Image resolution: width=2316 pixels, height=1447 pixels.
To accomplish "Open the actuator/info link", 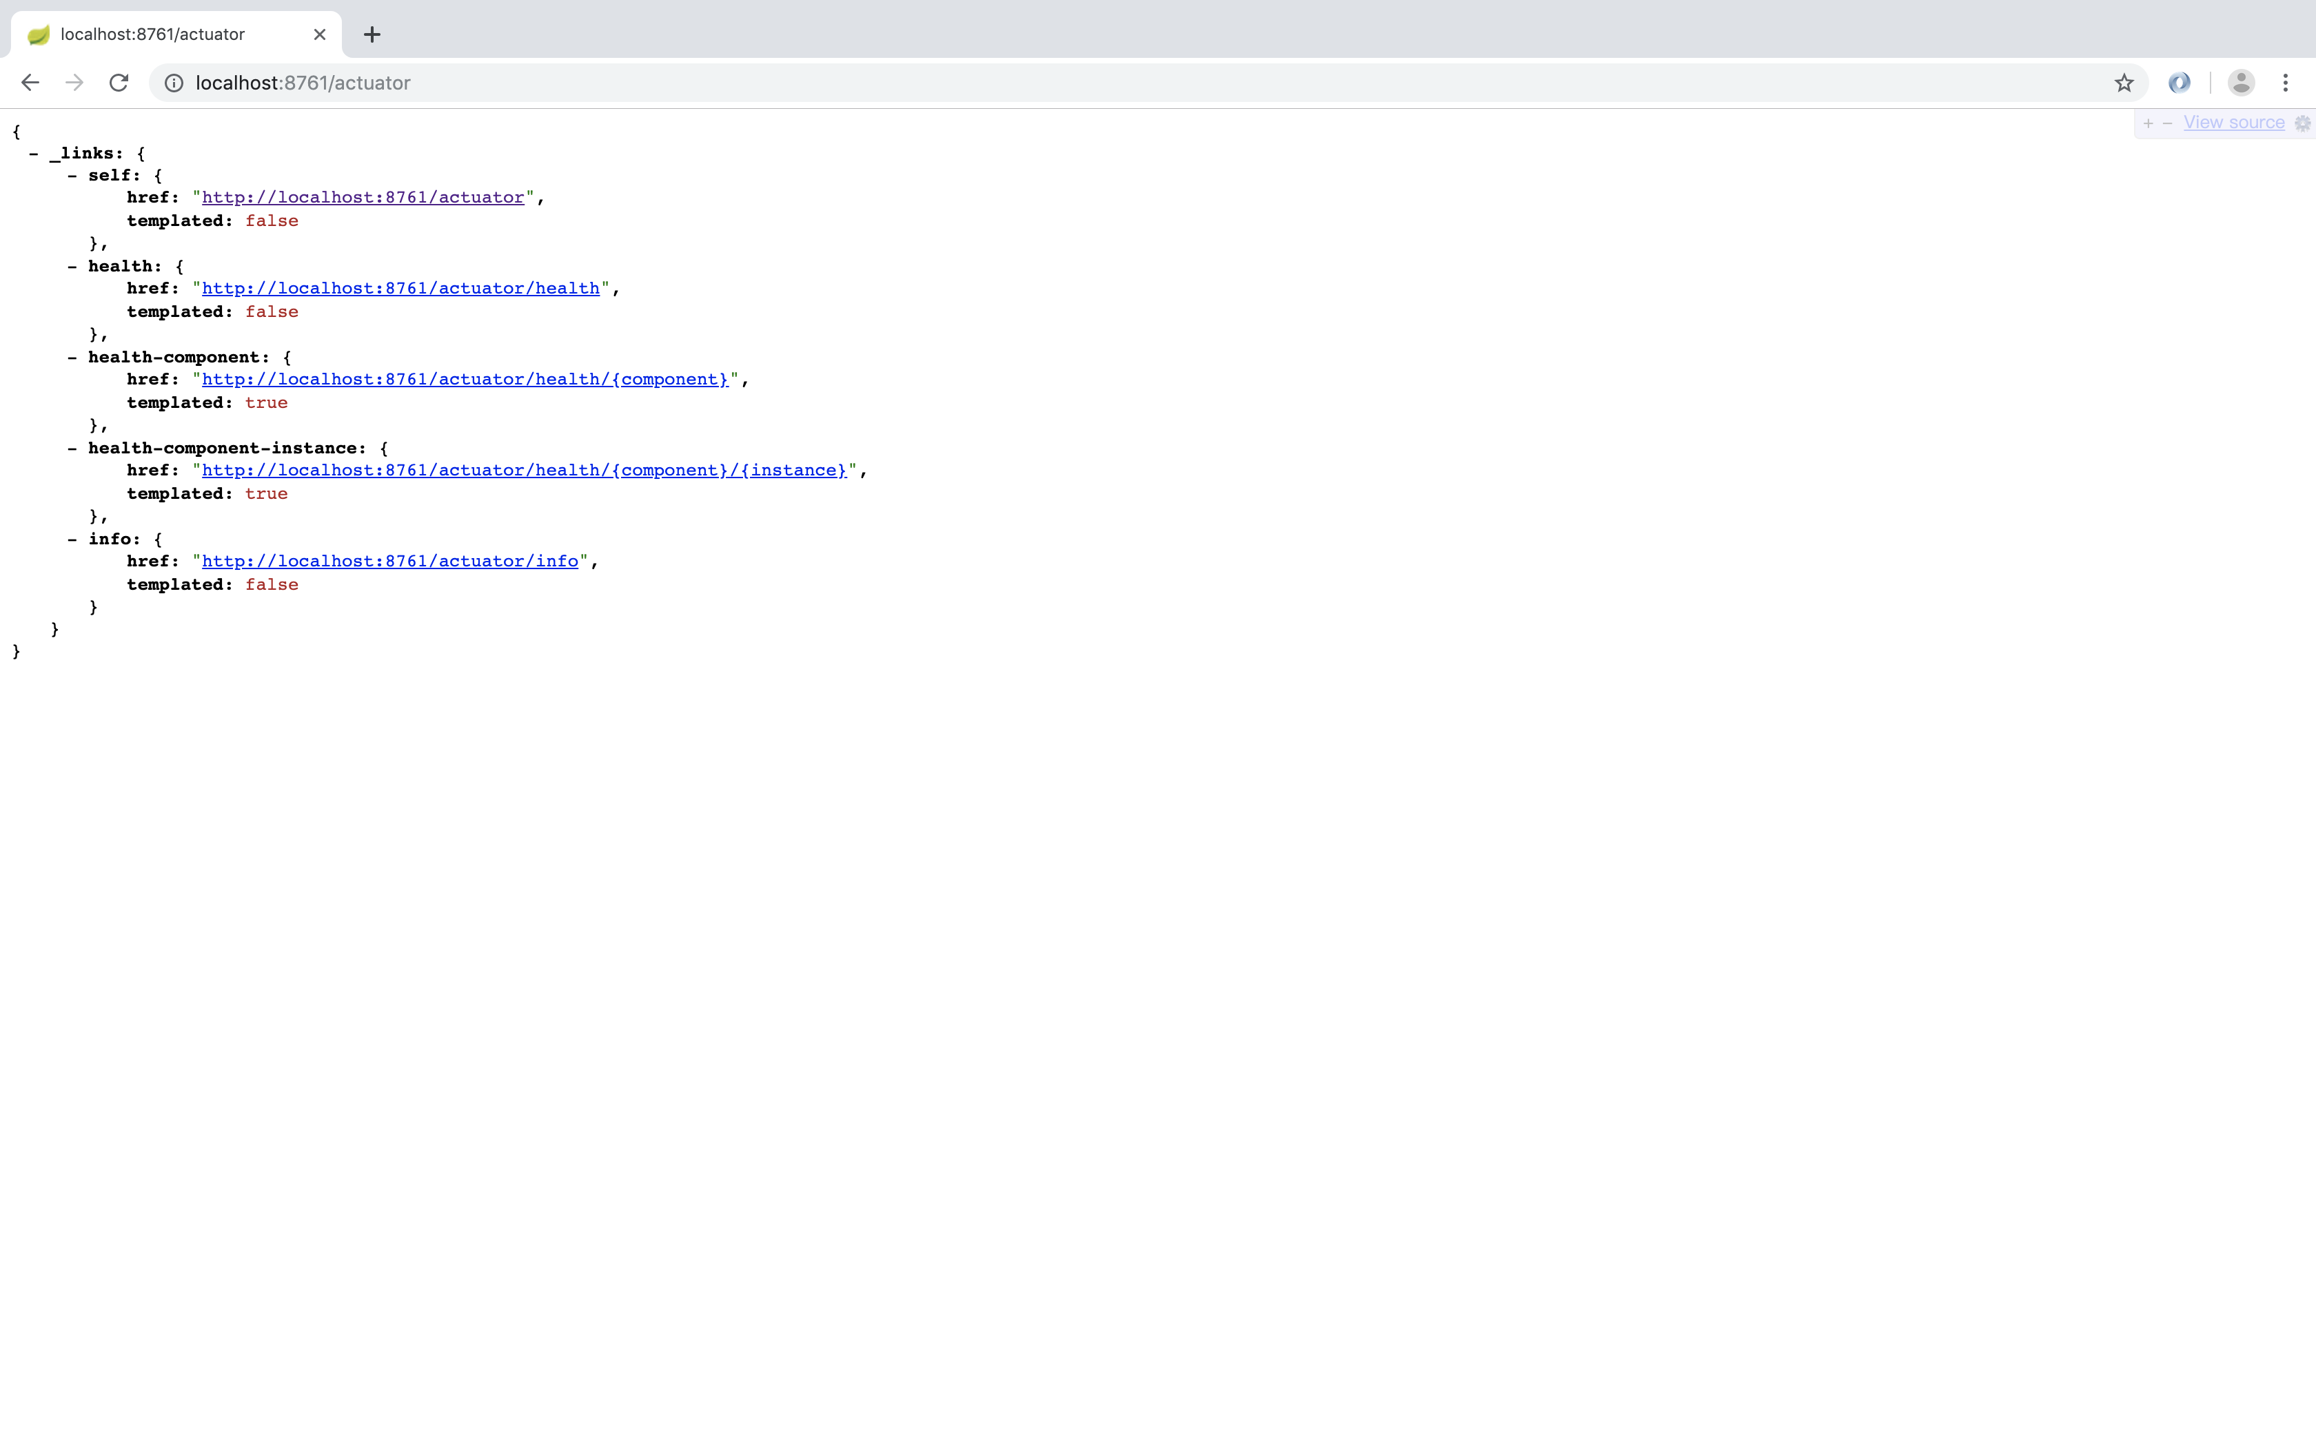I will click(x=389, y=561).
